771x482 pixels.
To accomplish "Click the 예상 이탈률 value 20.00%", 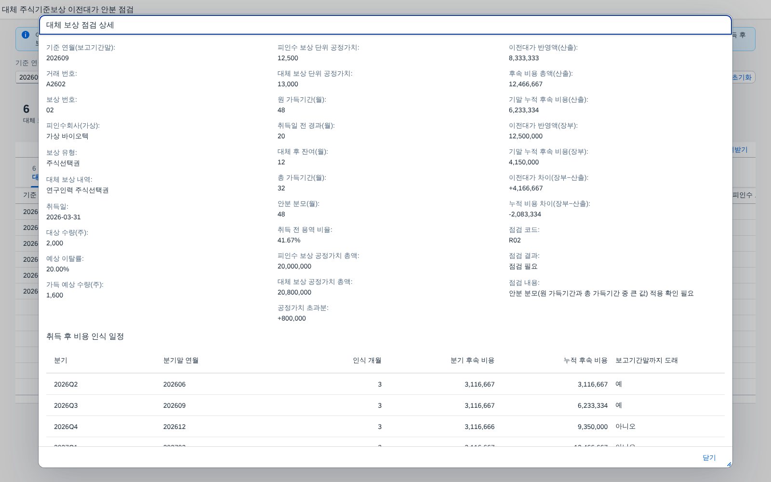I will coord(57,269).
